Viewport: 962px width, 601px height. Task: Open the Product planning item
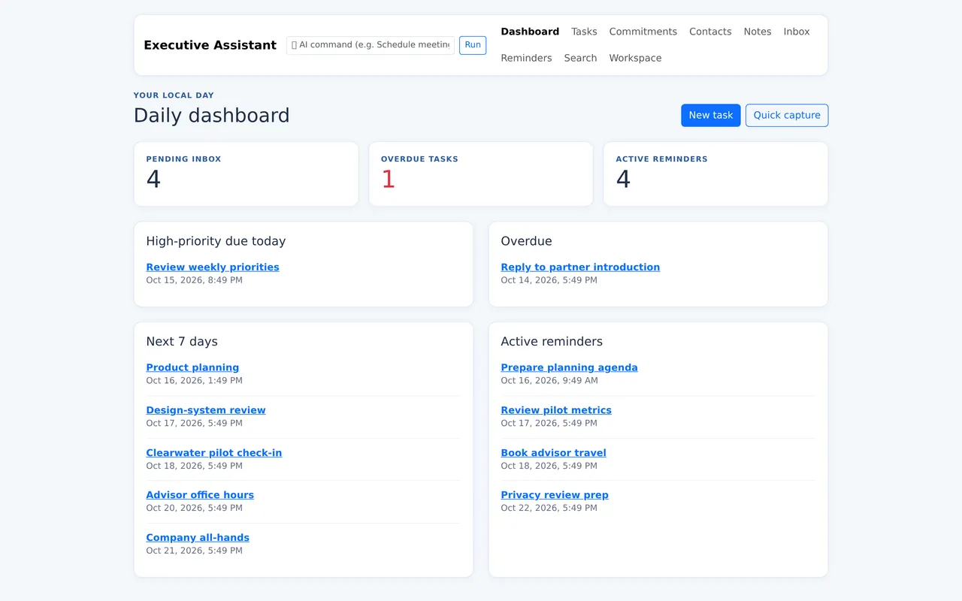click(192, 367)
